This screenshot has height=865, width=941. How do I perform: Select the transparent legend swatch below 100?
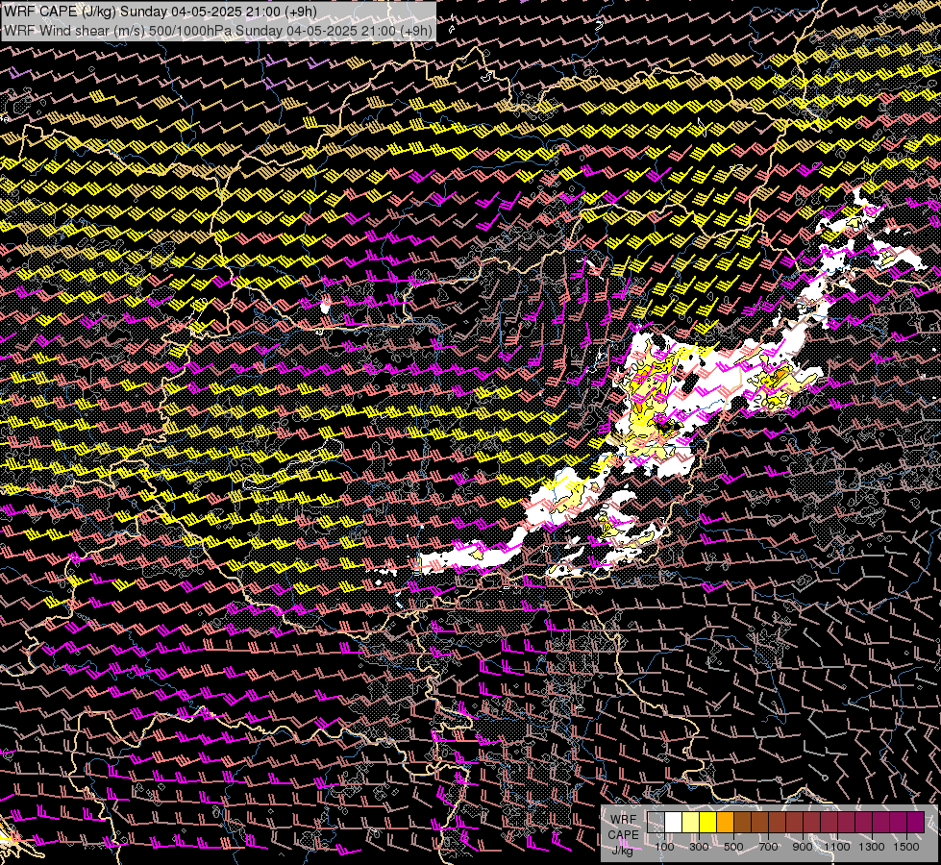point(656,822)
